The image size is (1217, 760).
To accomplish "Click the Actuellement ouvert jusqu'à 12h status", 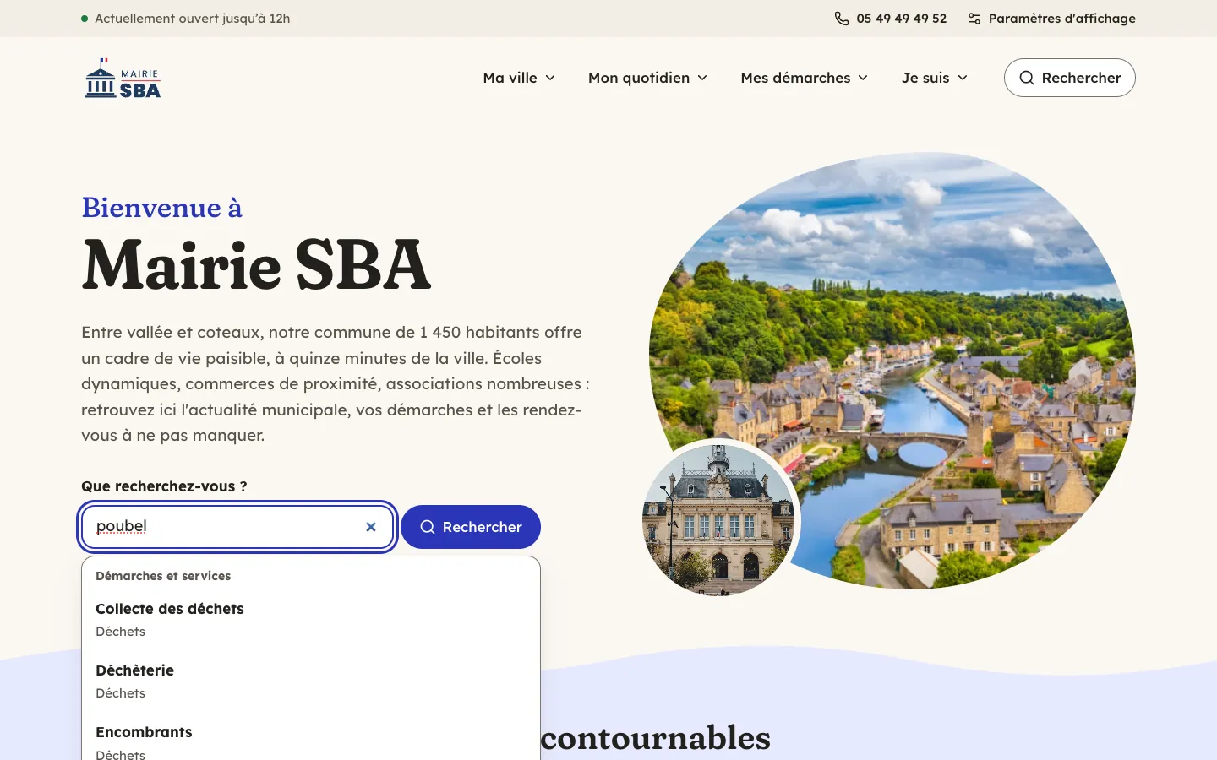I will (x=186, y=19).
